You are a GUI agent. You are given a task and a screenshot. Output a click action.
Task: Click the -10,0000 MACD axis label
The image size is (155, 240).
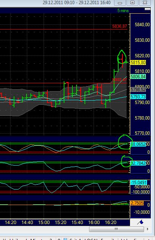(142, 212)
